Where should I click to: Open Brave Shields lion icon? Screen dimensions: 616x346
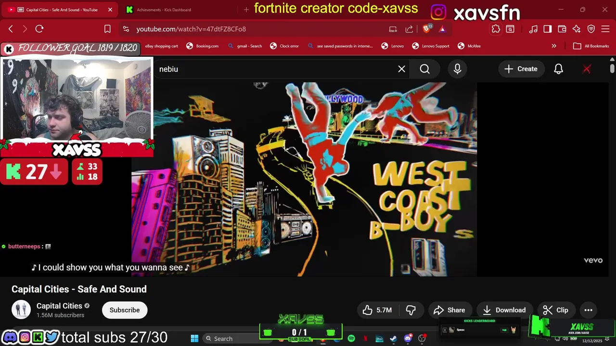[x=426, y=29]
